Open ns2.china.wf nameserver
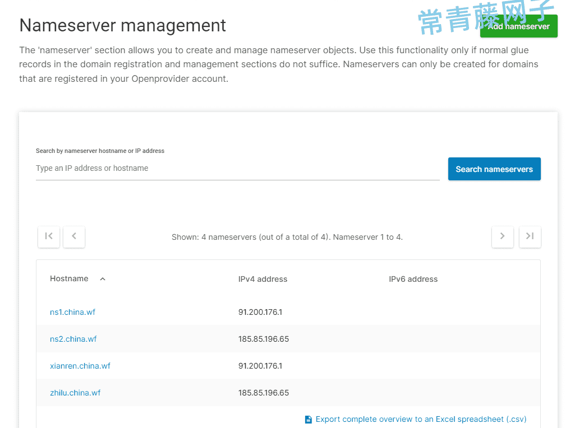 pyautogui.click(x=73, y=339)
